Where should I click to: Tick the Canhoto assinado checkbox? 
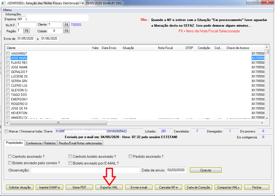pyautogui.click(x=10, y=156)
